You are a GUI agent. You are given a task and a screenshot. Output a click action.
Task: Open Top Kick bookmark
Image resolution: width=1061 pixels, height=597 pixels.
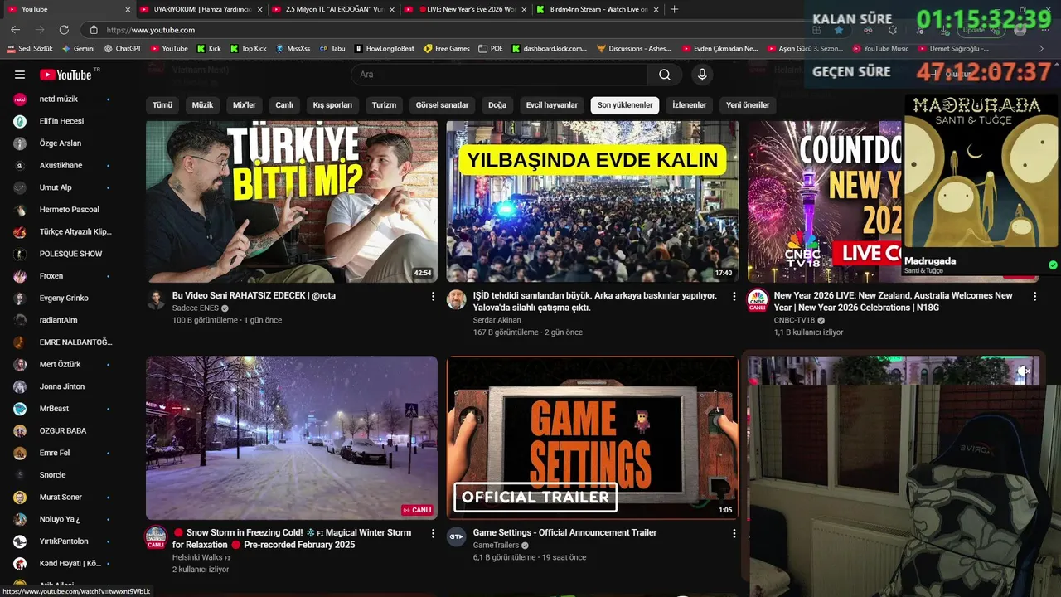point(248,49)
